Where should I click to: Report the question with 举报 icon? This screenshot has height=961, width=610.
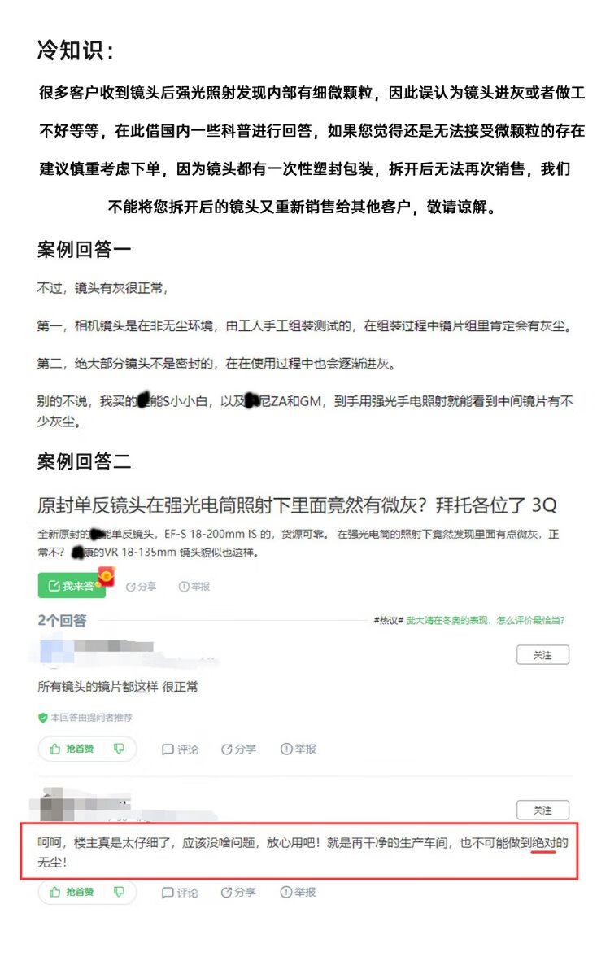194,587
